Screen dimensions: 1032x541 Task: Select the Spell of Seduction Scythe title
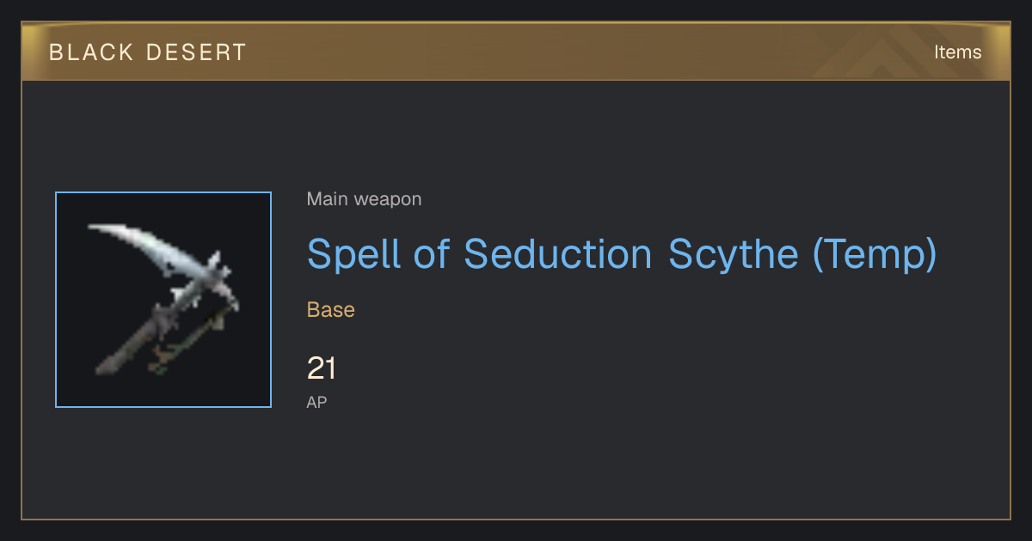(x=622, y=254)
